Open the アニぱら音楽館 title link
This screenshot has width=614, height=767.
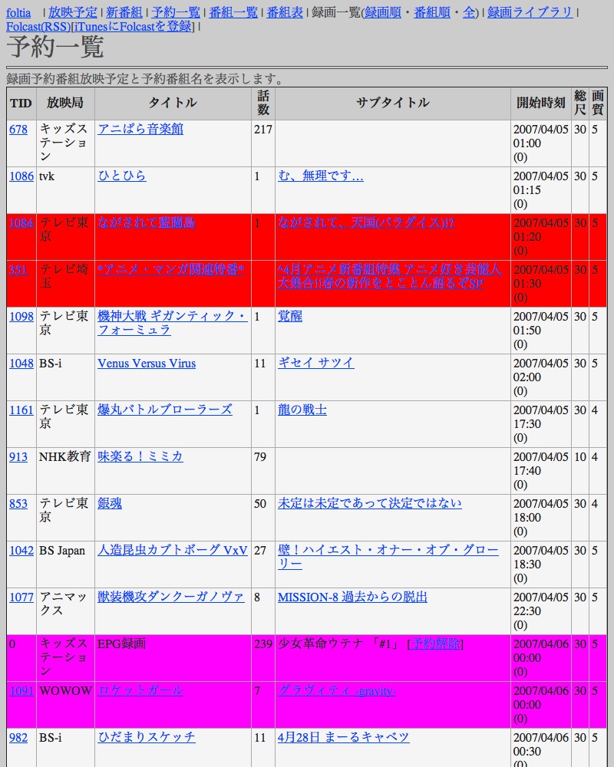click(x=140, y=130)
